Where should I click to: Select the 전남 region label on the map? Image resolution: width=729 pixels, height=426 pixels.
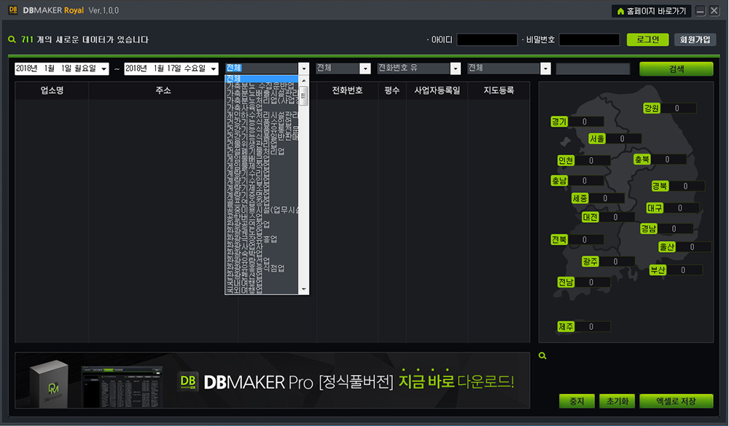pos(566,282)
